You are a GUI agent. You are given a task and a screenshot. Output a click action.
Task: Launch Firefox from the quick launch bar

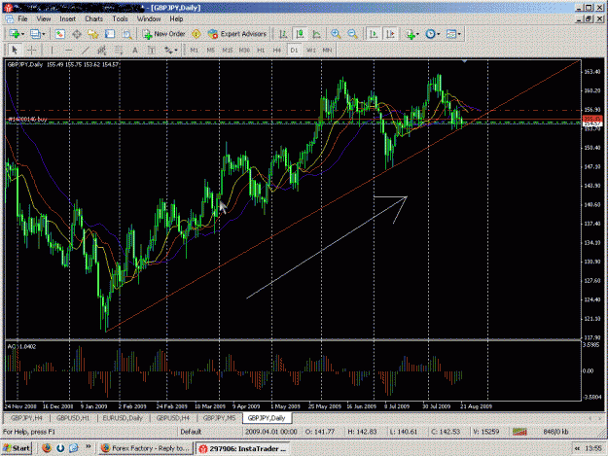pyautogui.click(x=47, y=448)
